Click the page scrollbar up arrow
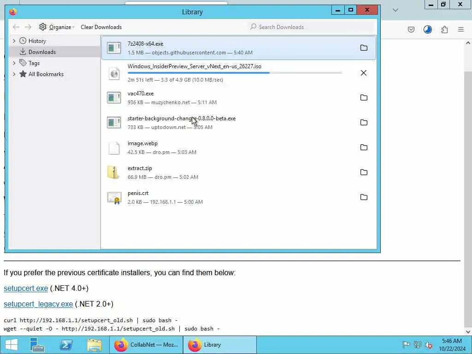Screen dimensions: 472x354 (468, 43)
